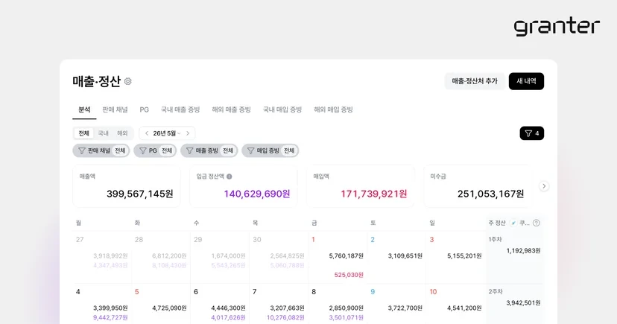Go to previous month arrow
This screenshot has width=617, height=324.
pyautogui.click(x=147, y=133)
